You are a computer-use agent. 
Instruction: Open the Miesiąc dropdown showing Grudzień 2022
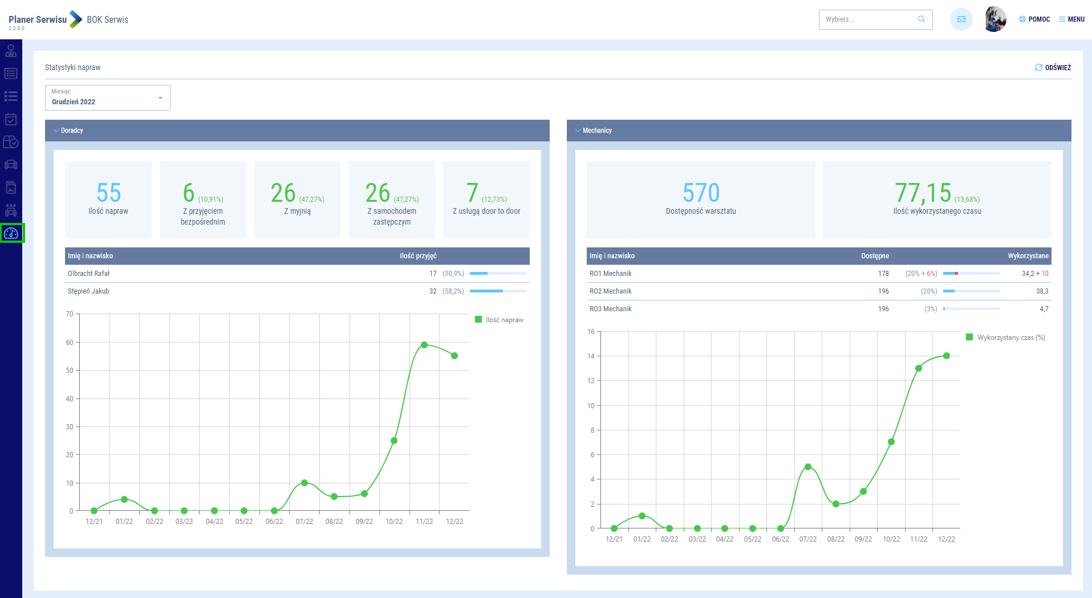click(x=107, y=98)
